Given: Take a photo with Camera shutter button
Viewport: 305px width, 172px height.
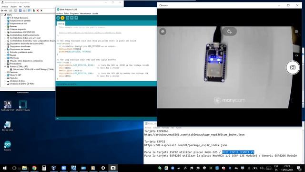Looking at the screenshot, I should coord(293,67).
